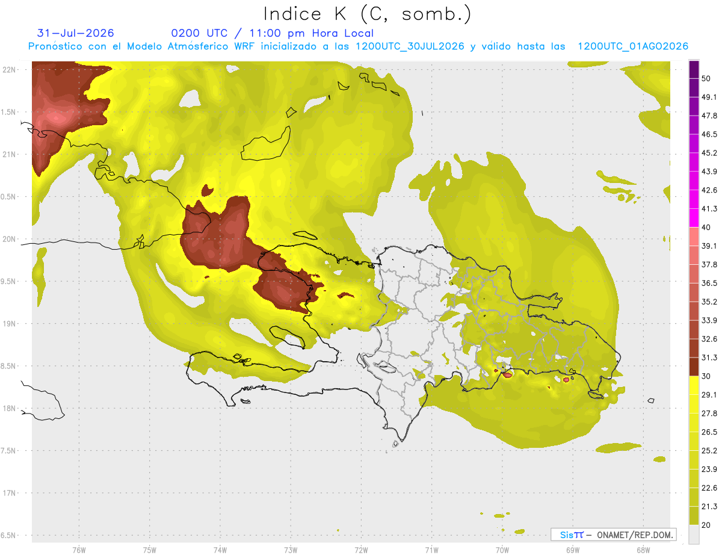Select the magenta swatch between 41.3 and 42.6
Screen dimensions: 722x558
pyautogui.click(x=694, y=199)
